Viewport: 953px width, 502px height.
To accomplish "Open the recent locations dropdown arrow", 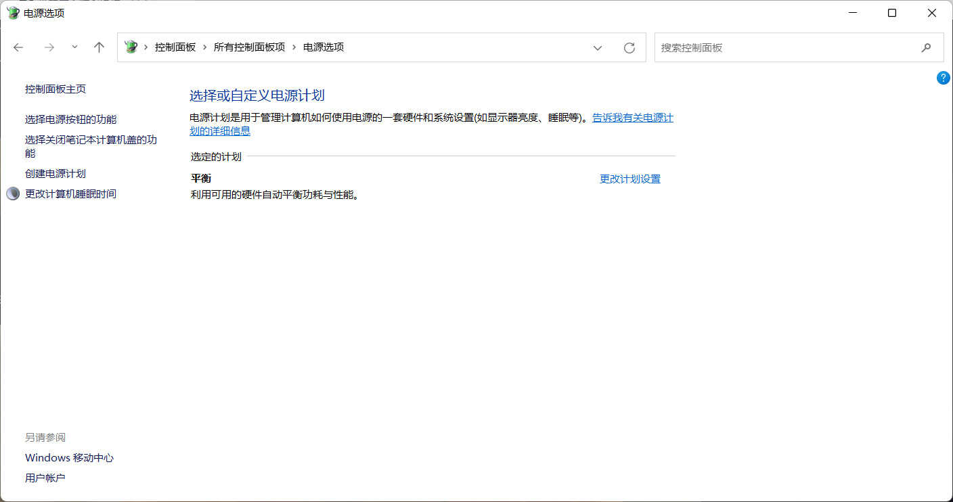I will [x=74, y=47].
